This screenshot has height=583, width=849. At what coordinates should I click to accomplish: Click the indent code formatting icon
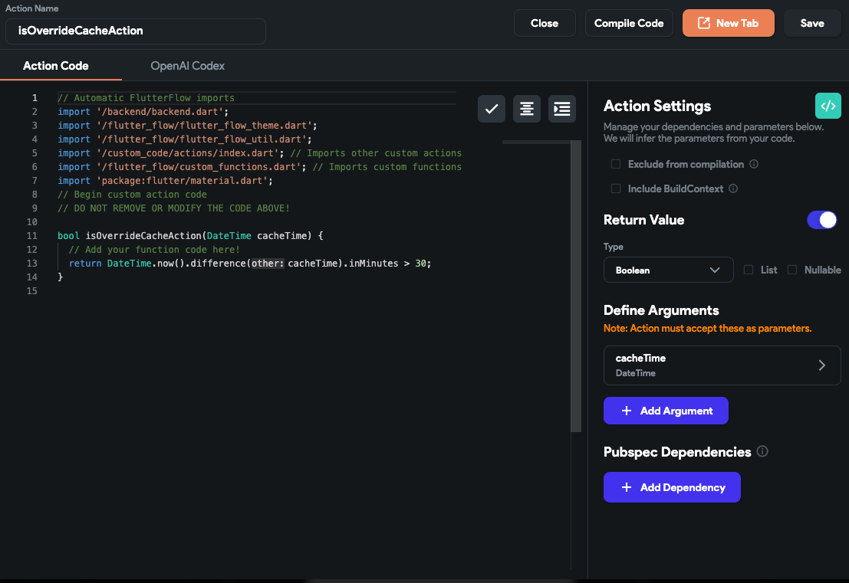pyautogui.click(x=561, y=109)
